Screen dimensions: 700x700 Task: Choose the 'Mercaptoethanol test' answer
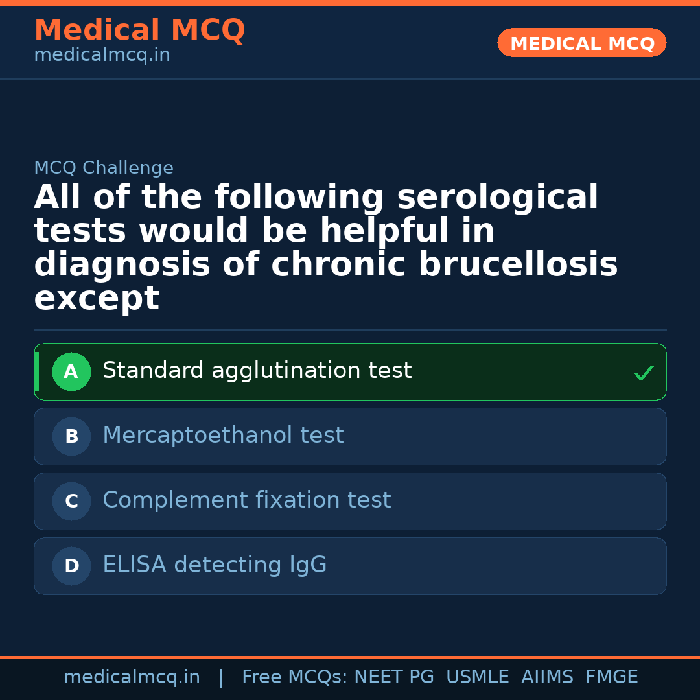click(x=223, y=436)
